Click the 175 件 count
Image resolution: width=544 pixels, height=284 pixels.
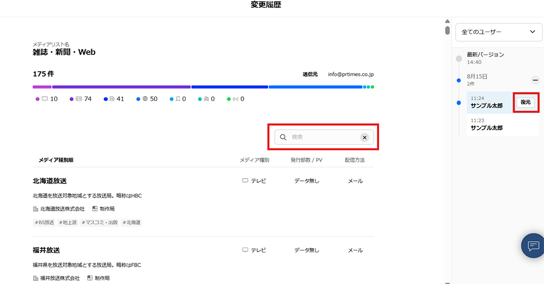(x=44, y=74)
